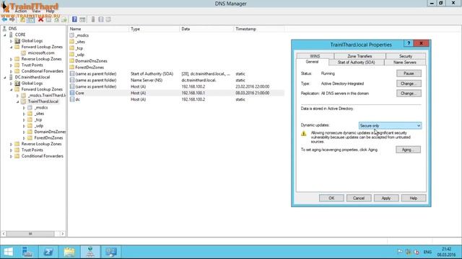The height and width of the screenshot is (259, 462).
Task: Click the _msdcs folder icon in record list
Action: click(x=72, y=35)
